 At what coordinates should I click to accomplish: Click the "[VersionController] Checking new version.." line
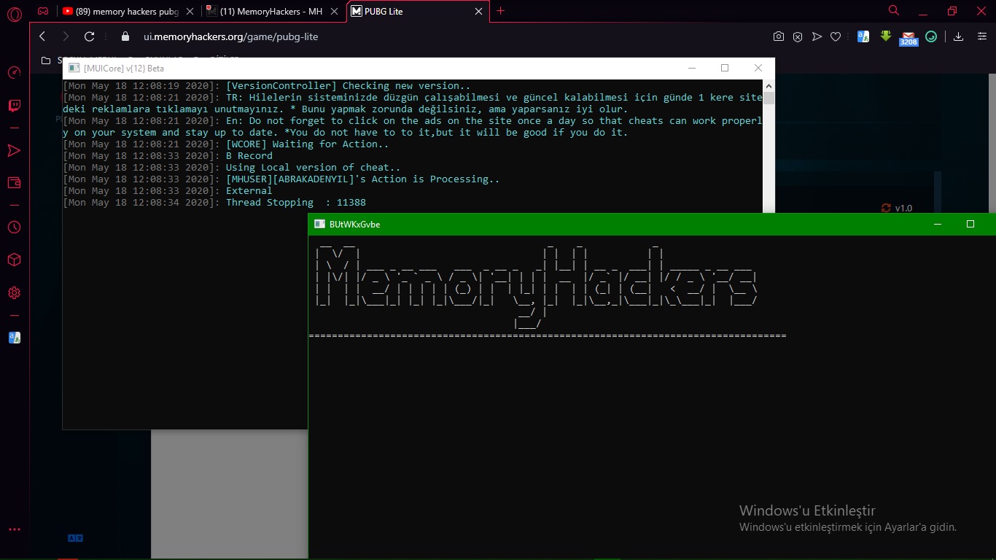coord(349,86)
